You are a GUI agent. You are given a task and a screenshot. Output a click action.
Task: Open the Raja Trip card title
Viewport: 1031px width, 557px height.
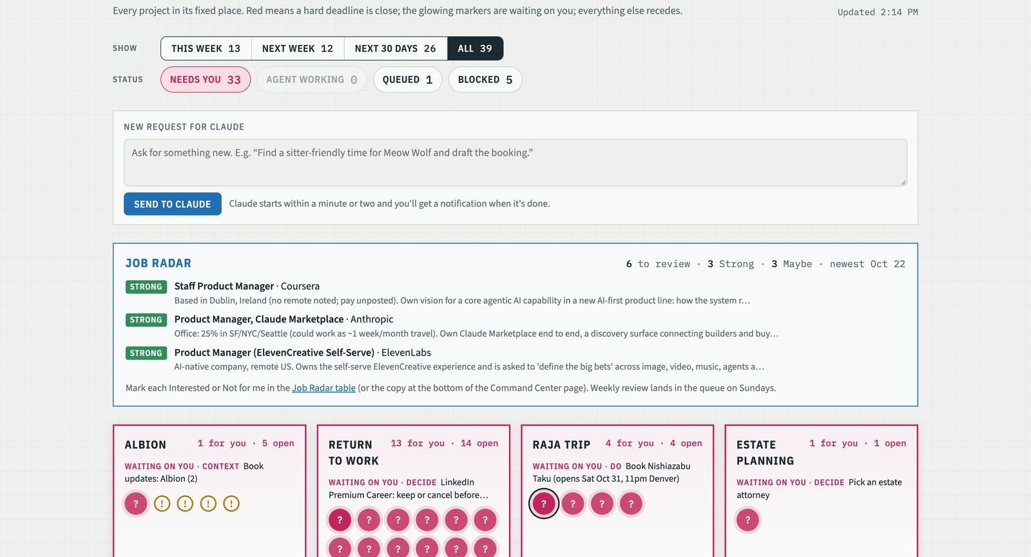[x=561, y=445]
